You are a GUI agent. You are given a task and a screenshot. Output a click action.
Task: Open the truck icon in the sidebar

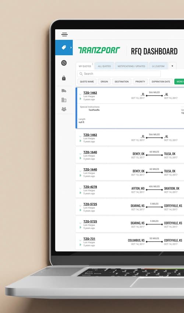pos(64,91)
